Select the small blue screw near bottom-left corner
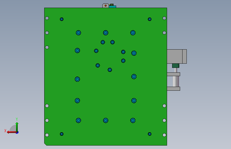This screenshot has width=231, height=149. (x=62, y=134)
